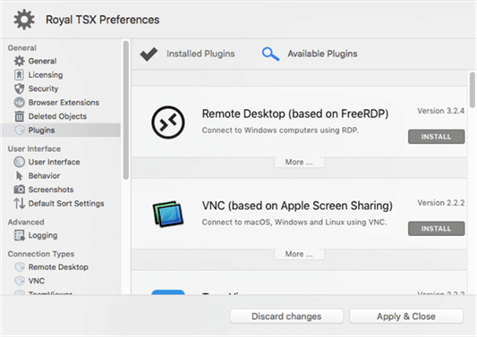Expand More under Remote Desktop plugin
The width and height of the screenshot is (477, 337).
point(299,162)
